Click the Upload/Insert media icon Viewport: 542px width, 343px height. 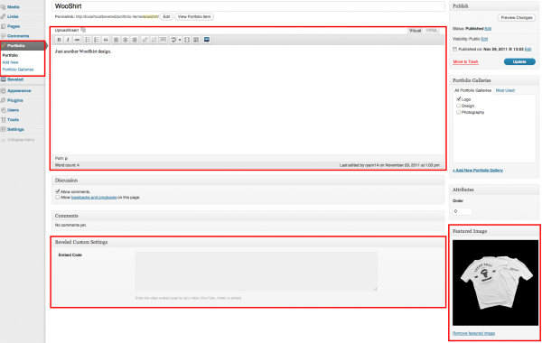(x=83, y=30)
